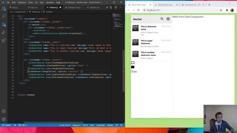Click the editor vertical scrollbar
237x133 pixels.
[123, 71]
